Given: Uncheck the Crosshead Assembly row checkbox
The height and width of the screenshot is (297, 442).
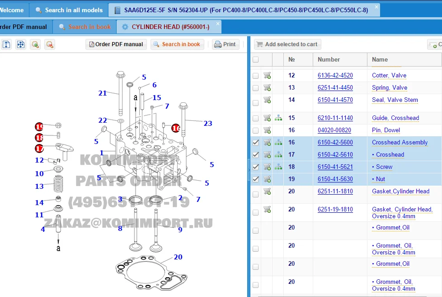Looking at the screenshot, I should click(256, 143).
